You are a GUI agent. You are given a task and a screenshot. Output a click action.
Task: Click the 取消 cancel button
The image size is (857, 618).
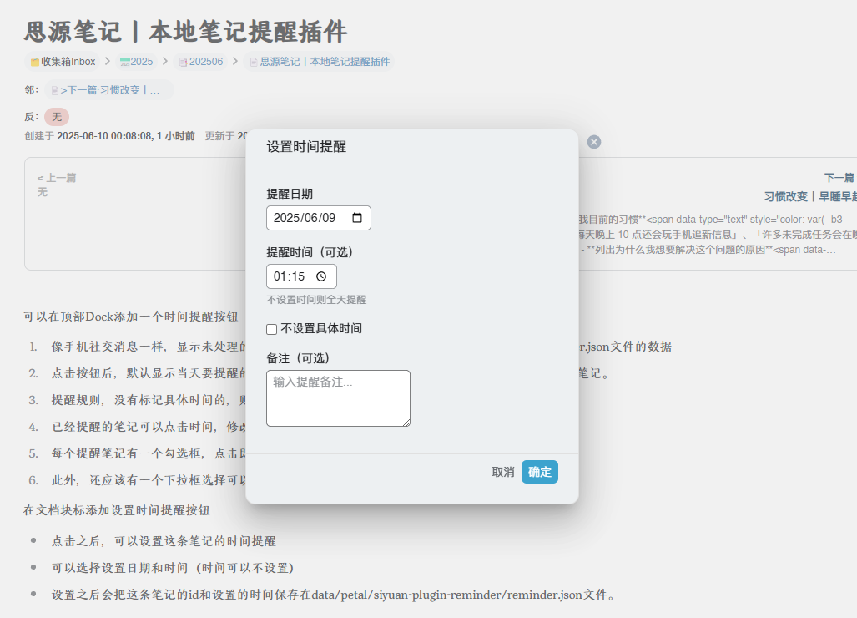point(502,471)
